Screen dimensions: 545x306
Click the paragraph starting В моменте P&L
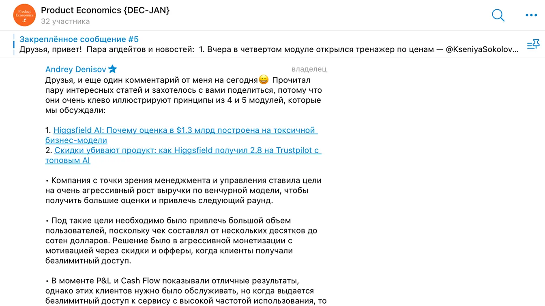tap(186, 291)
